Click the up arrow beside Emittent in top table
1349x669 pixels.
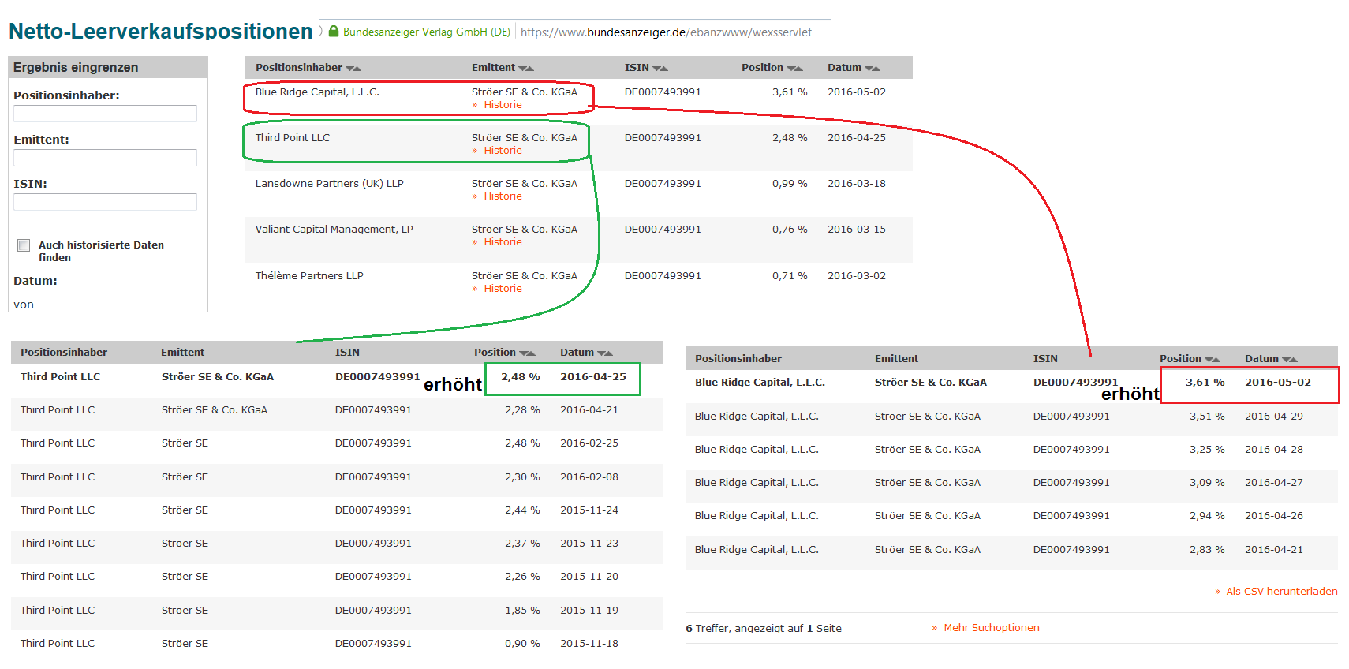530,69
